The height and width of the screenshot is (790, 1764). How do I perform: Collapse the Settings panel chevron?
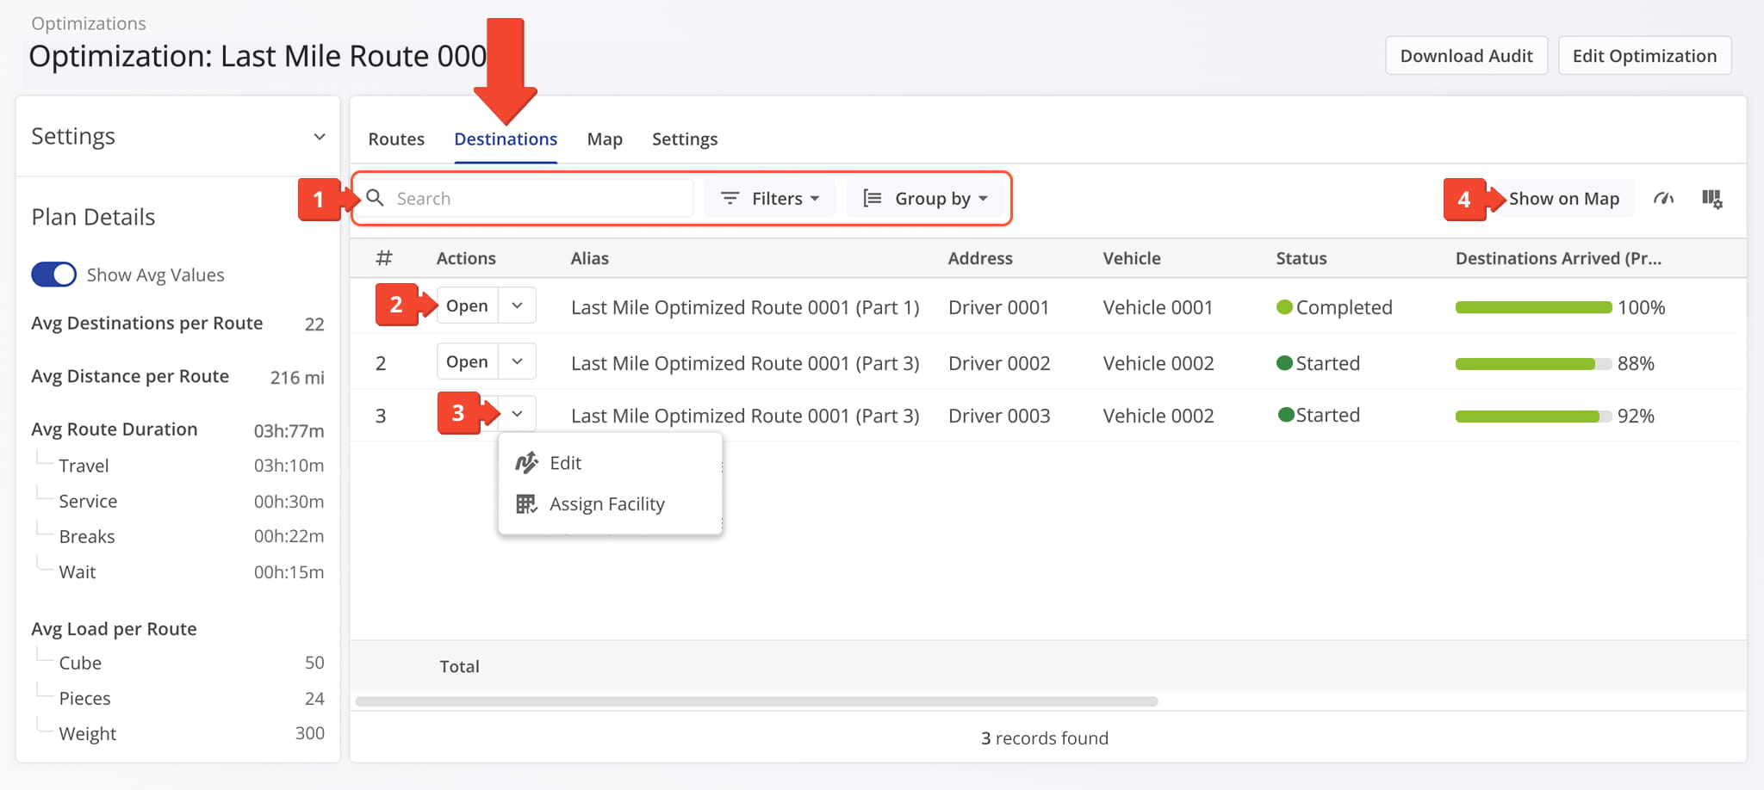(x=320, y=137)
